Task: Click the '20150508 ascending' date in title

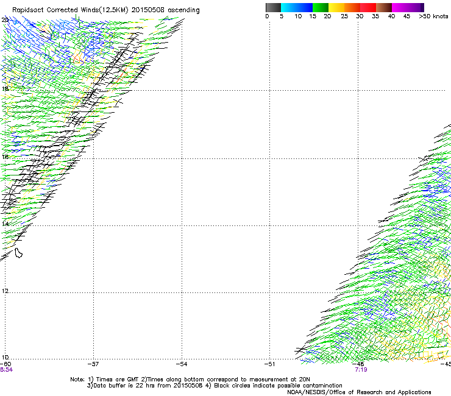Action: [166, 10]
